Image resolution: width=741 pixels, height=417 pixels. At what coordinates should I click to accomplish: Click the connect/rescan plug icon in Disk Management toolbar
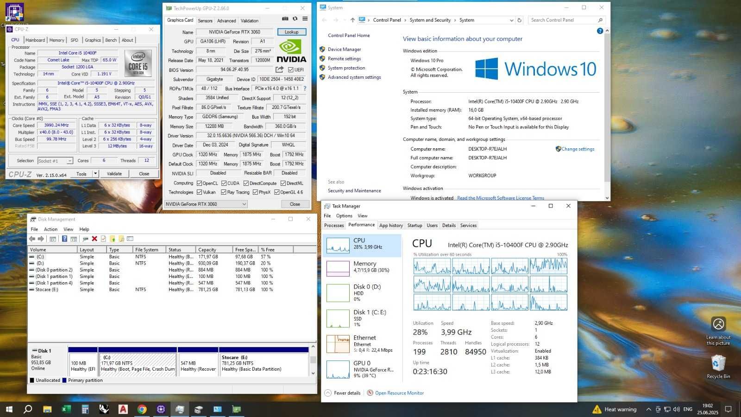[x=85, y=239]
